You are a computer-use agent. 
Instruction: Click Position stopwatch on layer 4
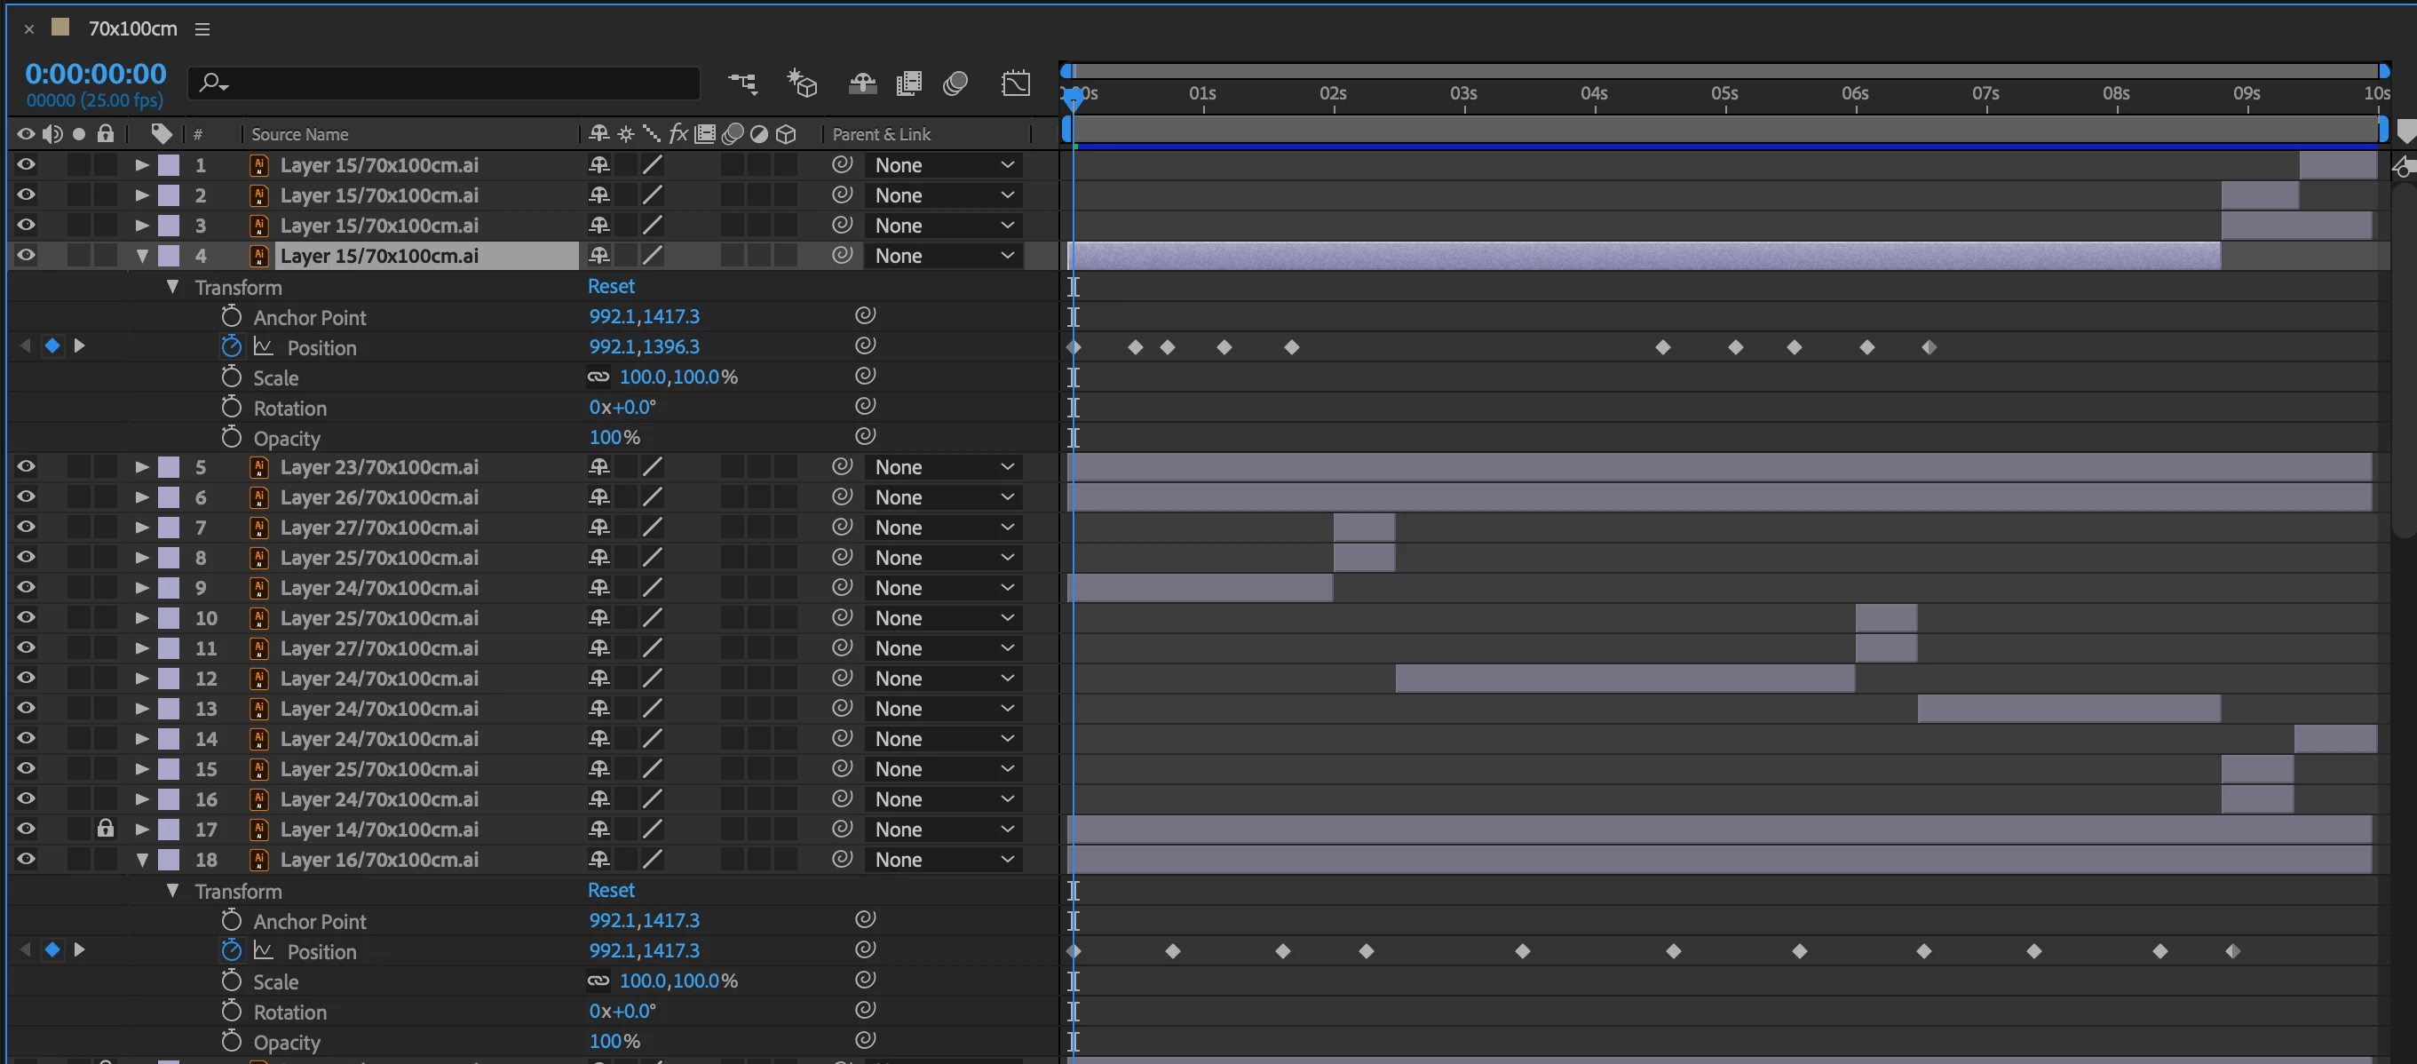pyautogui.click(x=231, y=347)
